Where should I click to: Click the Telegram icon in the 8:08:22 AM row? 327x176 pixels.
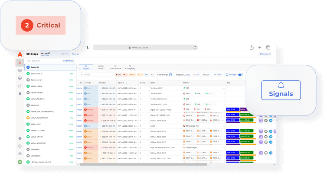(x=271, y=142)
